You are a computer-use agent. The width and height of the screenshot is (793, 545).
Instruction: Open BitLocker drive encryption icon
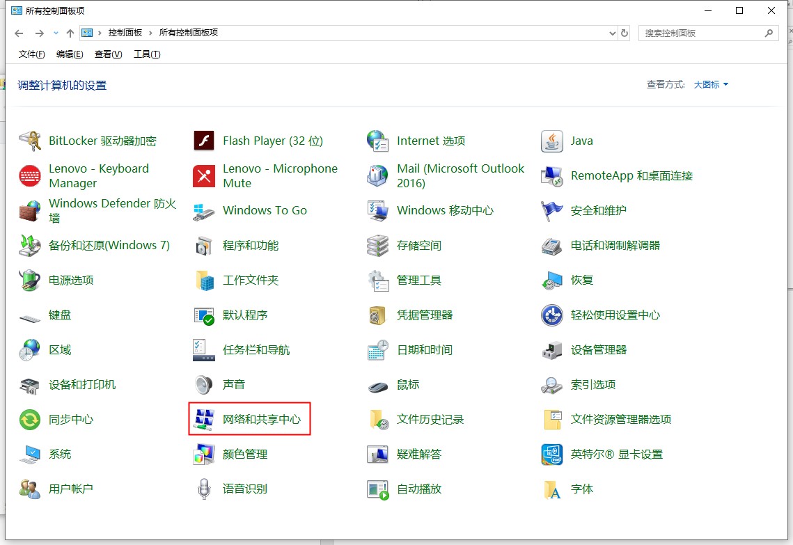coord(30,141)
